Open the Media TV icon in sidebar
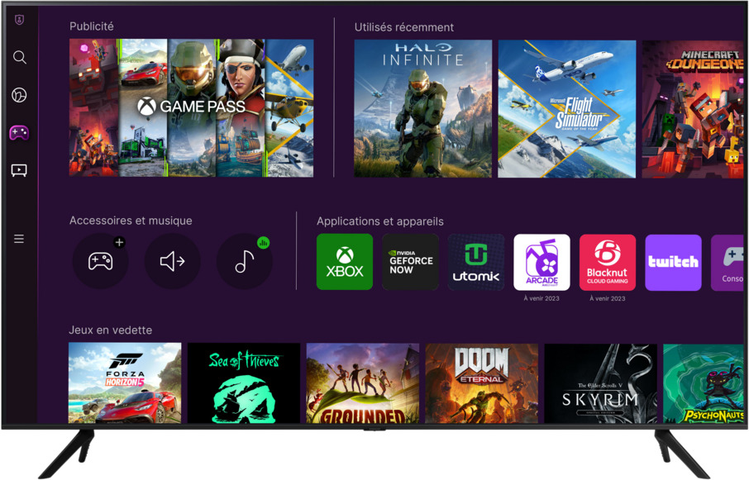Screen dimensions: 749x480 click(19, 170)
